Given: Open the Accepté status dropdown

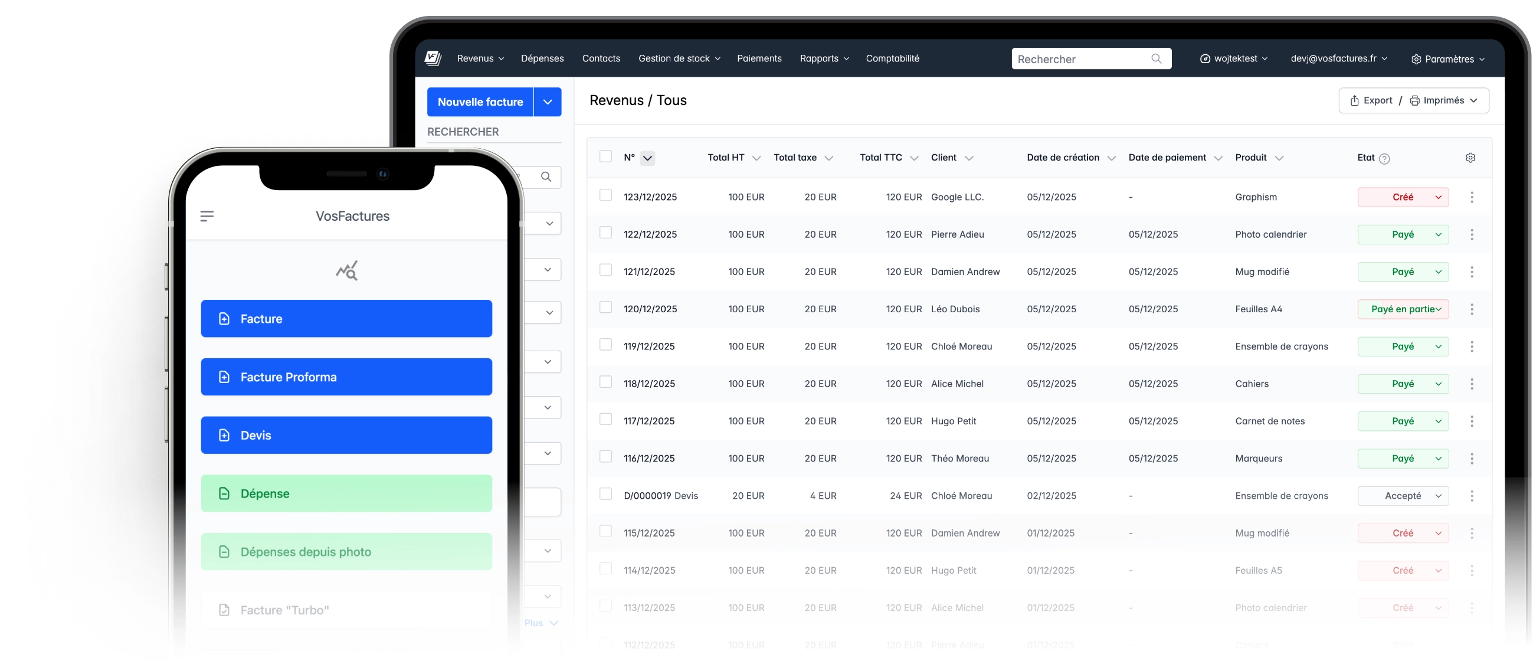Looking at the screenshot, I should (x=1403, y=495).
